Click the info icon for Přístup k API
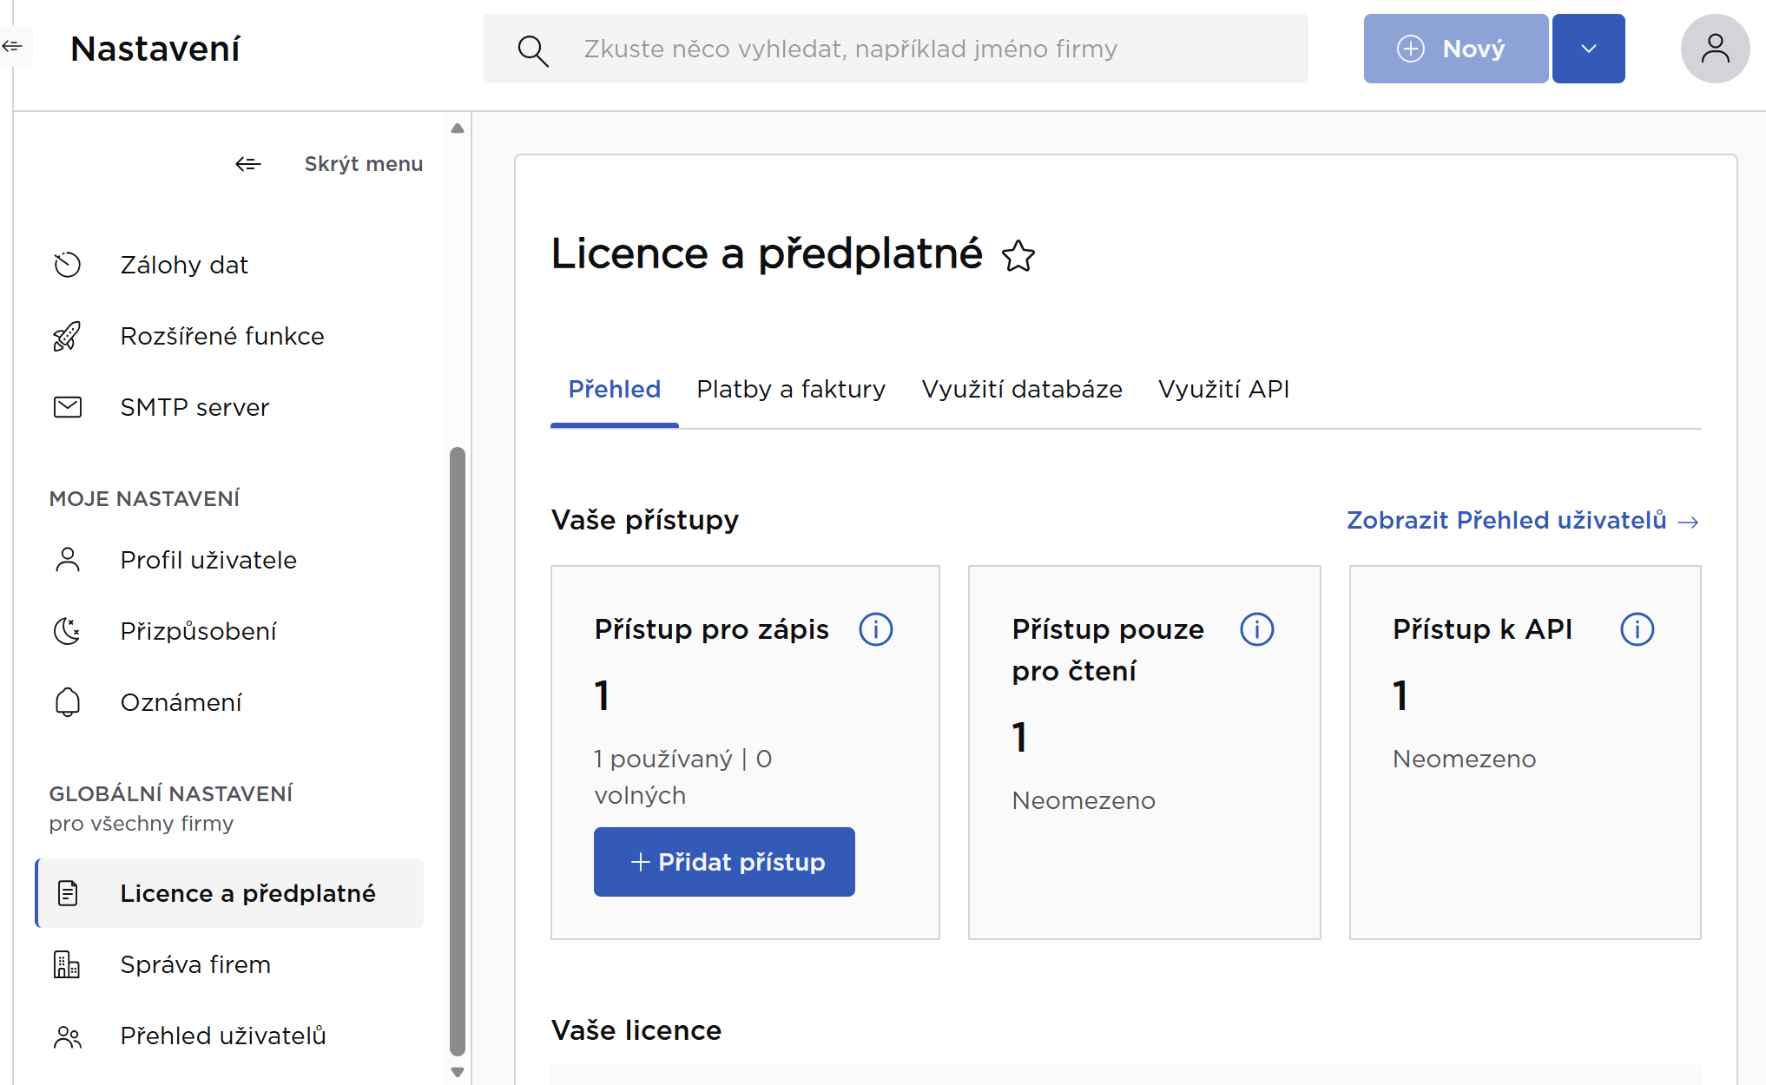 (x=1637, y=629)
